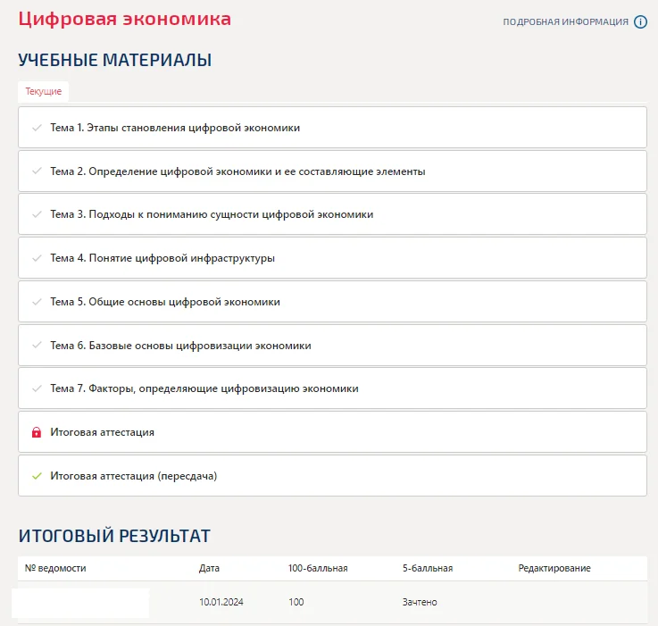Click the grey checkmark next to Тема 1
The height and width of the screenshot is (626, 658).
(x=37, y=128)
